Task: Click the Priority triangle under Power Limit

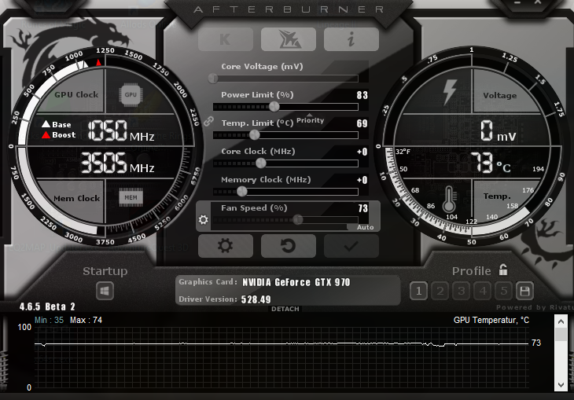Action: (x=309, y=115)
